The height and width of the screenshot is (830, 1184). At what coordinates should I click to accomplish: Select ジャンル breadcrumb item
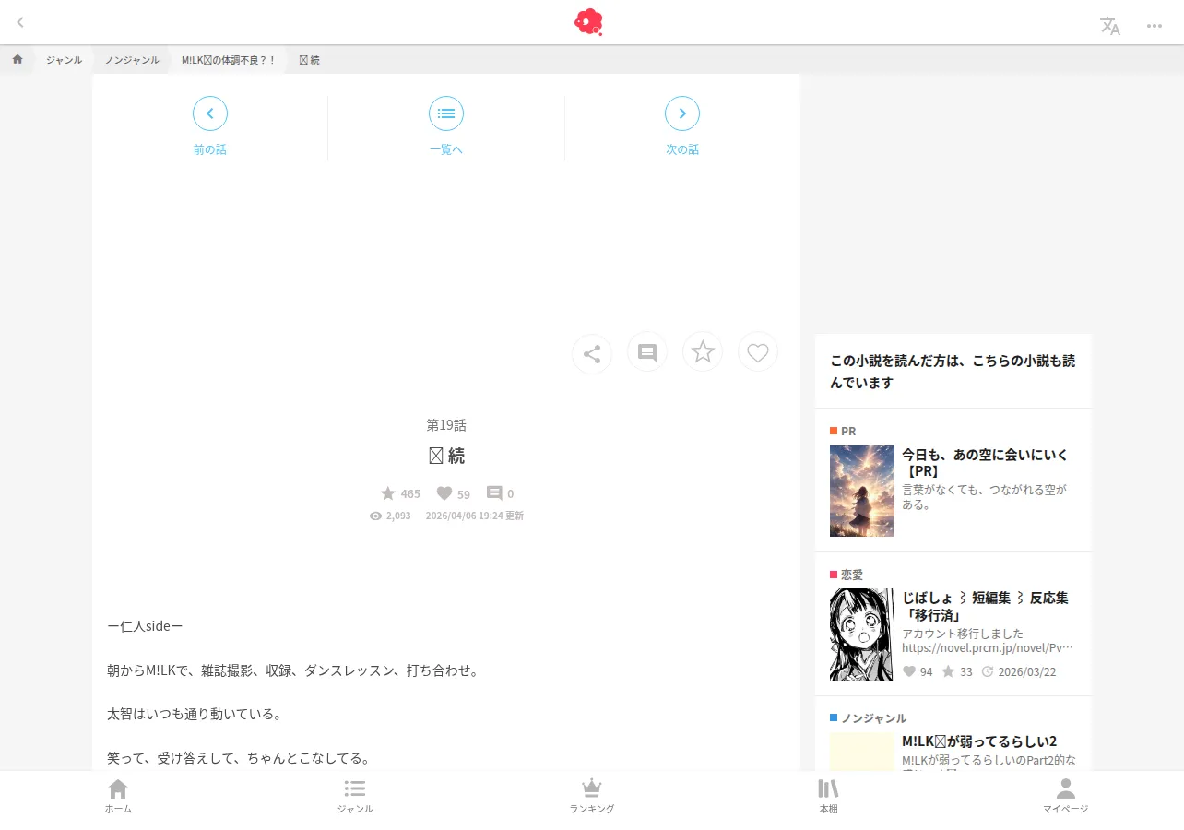pos(65,60)
